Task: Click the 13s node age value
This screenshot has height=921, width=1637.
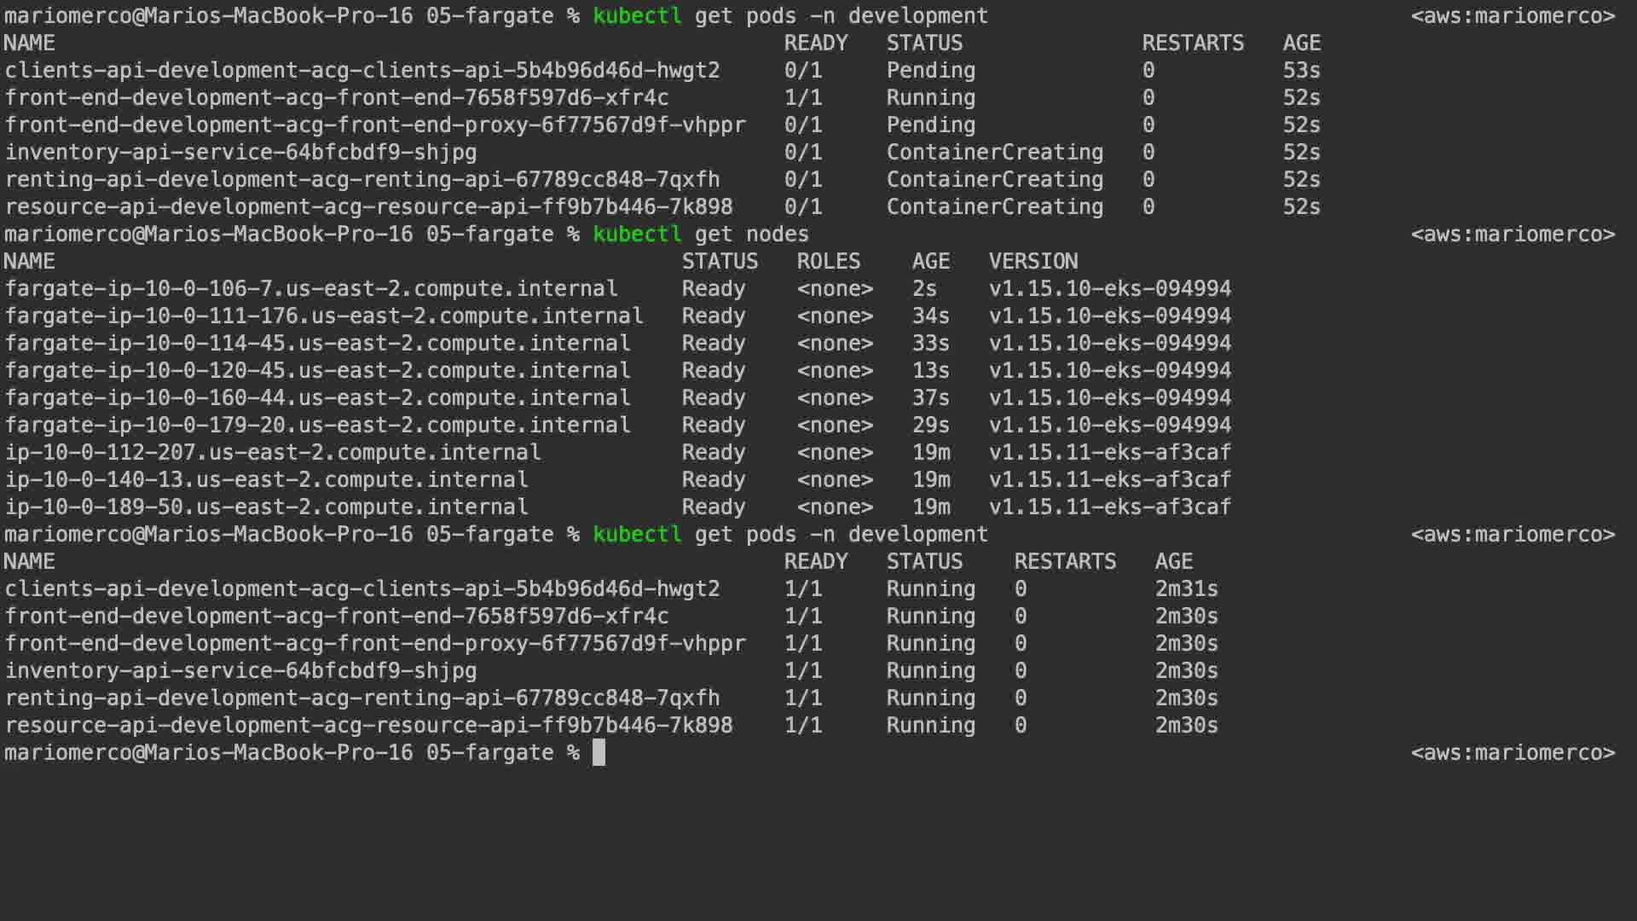Action: tap(930, 370)
